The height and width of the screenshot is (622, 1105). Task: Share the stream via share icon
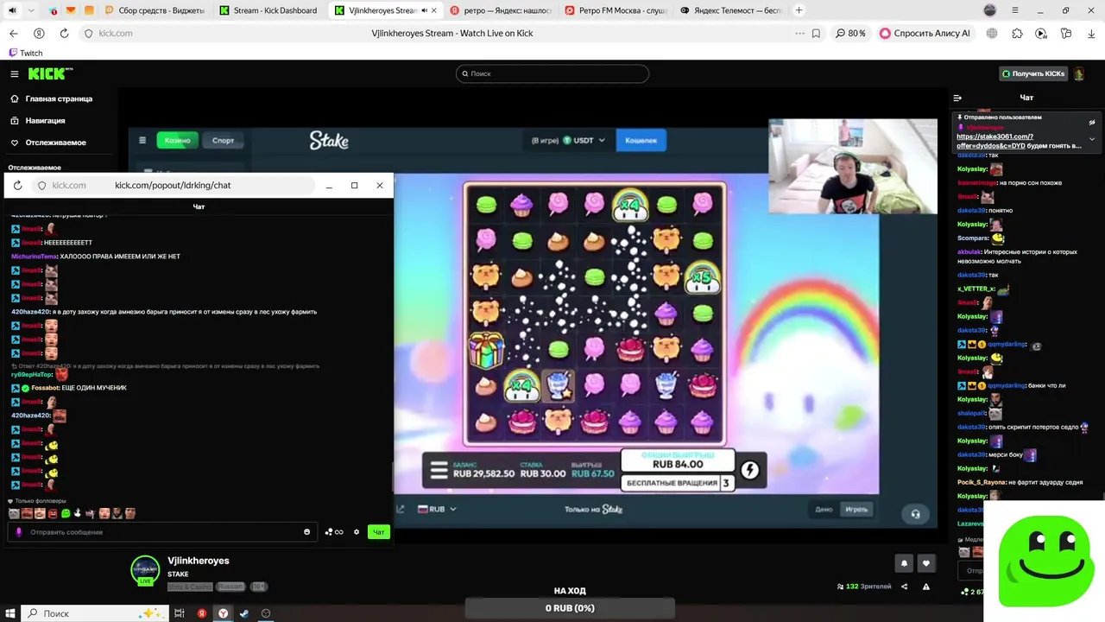[904, 587]
